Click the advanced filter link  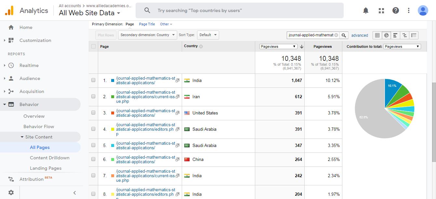[360, 35]
